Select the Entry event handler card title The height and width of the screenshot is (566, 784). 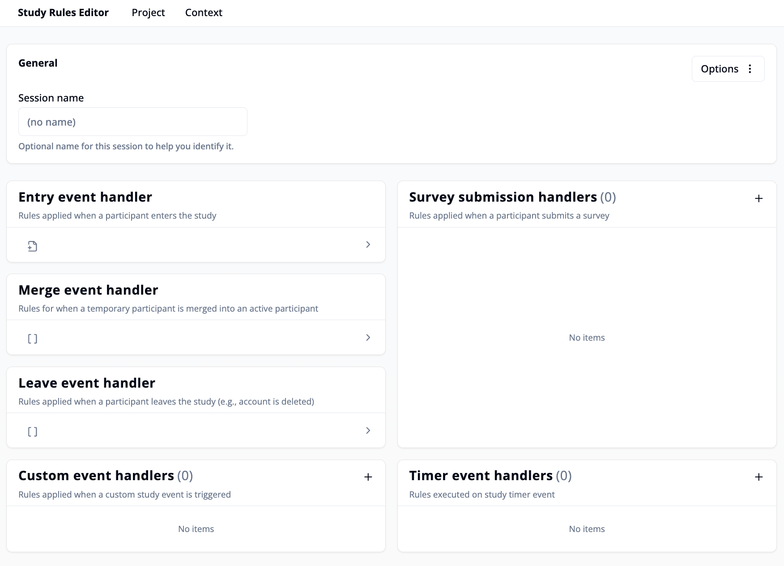pos(85,197)
